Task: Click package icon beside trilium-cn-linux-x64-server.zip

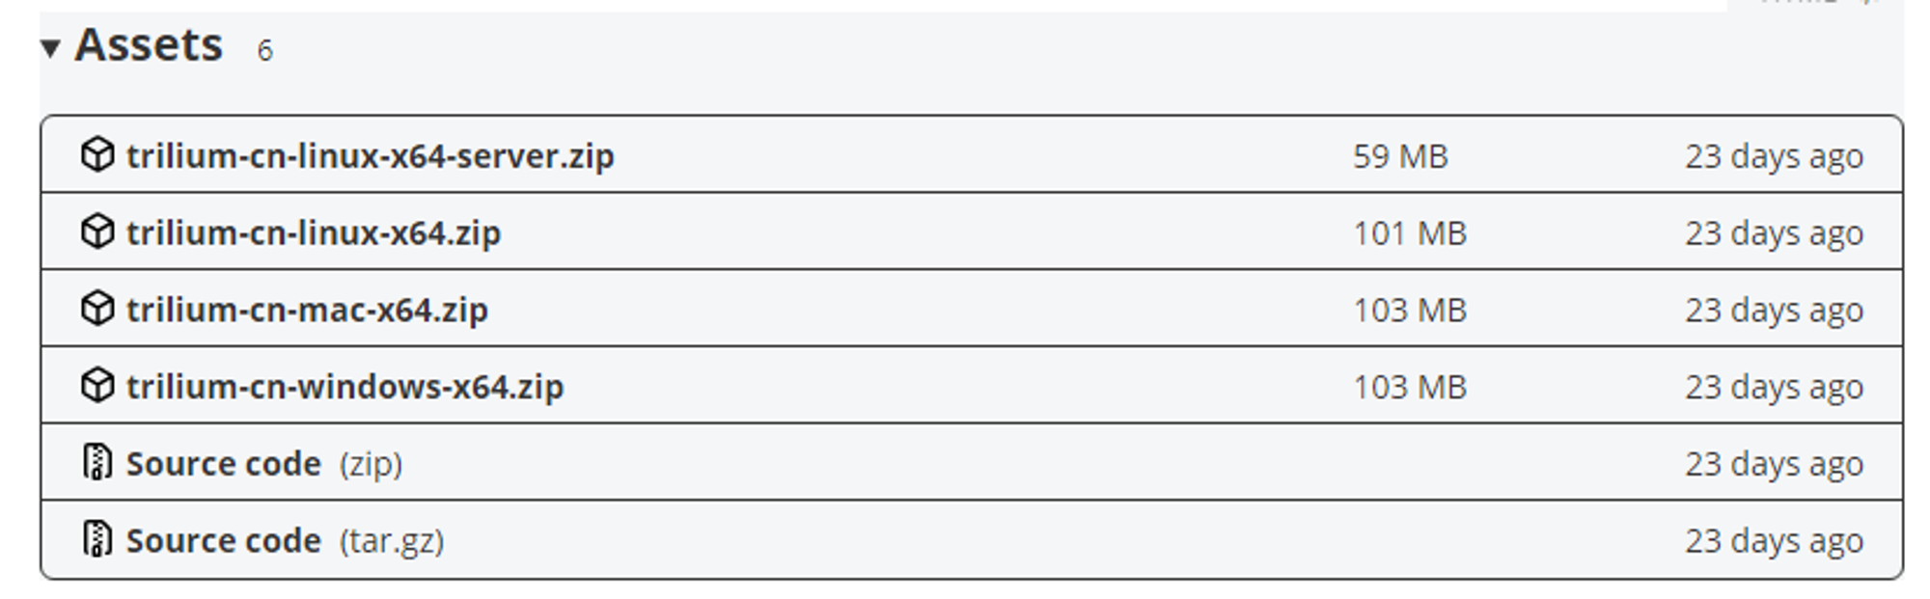Action: point(97,154)
